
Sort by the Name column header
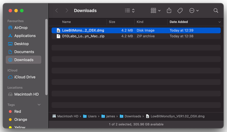[x=66, y=22]
